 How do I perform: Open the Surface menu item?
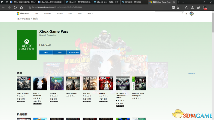pos(60,13)
